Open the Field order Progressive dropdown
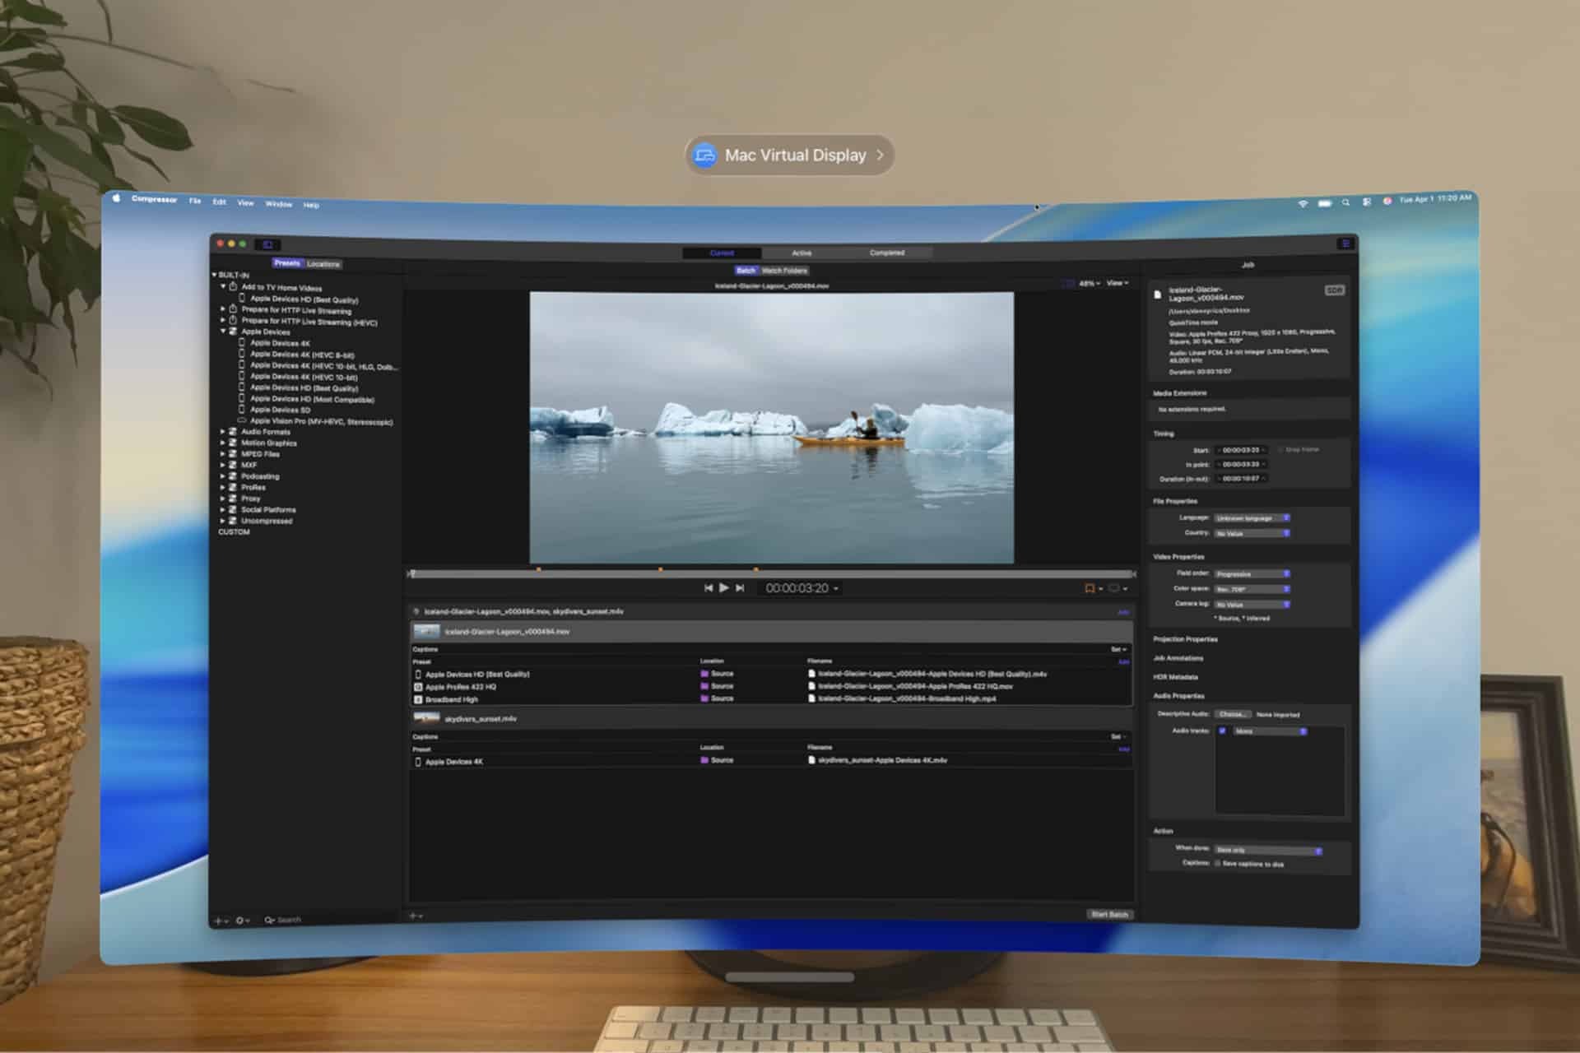Image resolution: width=1580 pixels, height=1053 pixels. pyautogui.click(x=1252, y=574)
